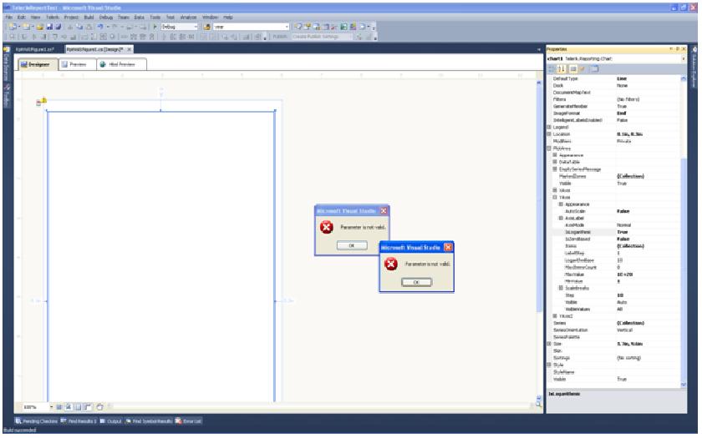Open the Build menu

click(89, 17)
